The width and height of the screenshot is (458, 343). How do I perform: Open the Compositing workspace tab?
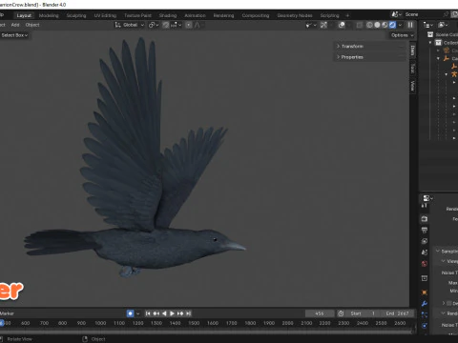[x=256, y=15]
